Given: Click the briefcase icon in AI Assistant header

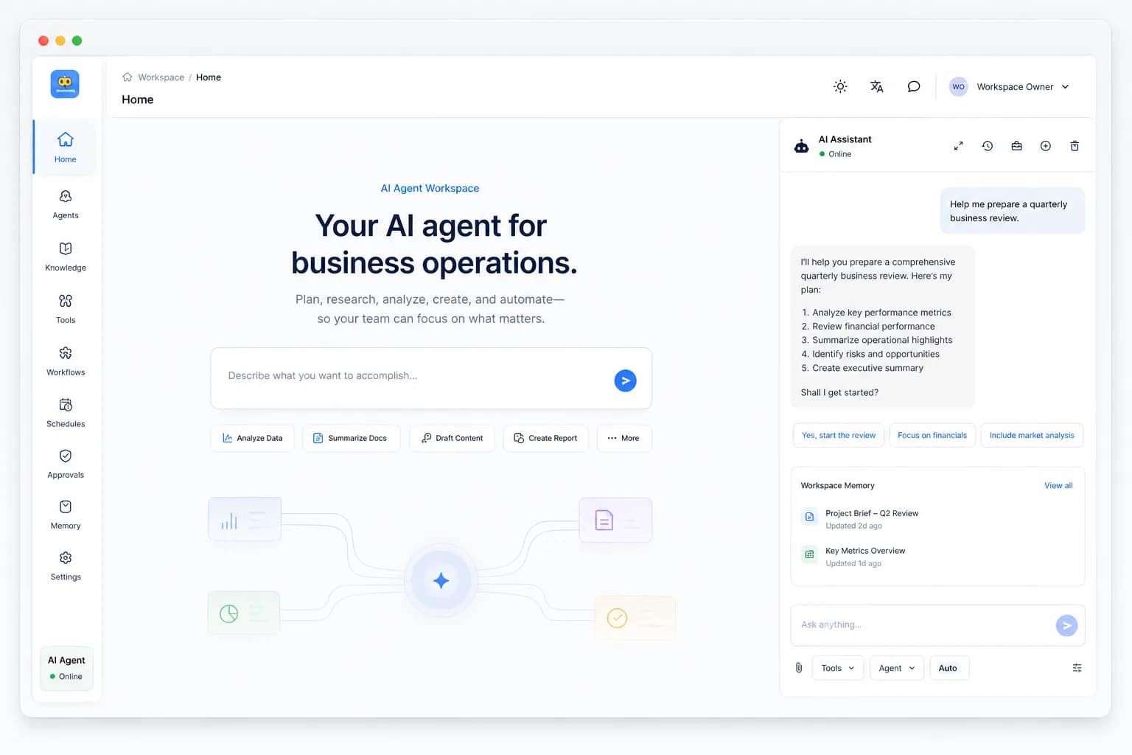Looking at the screenshot, I should pyautogui.click(x=1016, y=146).
